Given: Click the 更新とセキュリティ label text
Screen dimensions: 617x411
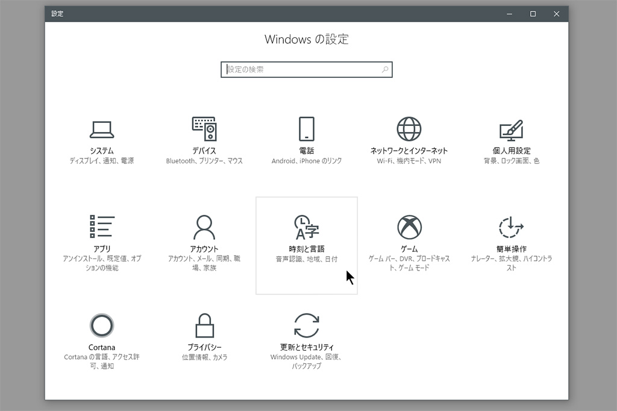Looking at the screenshot, I should click(307, 347).
